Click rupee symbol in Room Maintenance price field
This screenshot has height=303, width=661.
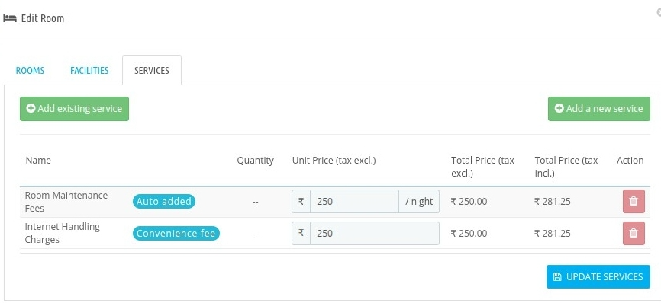tap(301, 201)
